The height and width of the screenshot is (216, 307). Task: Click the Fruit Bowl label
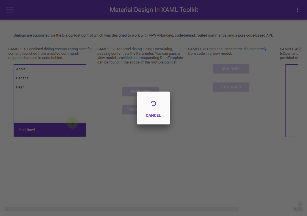[x=26, y=130]
